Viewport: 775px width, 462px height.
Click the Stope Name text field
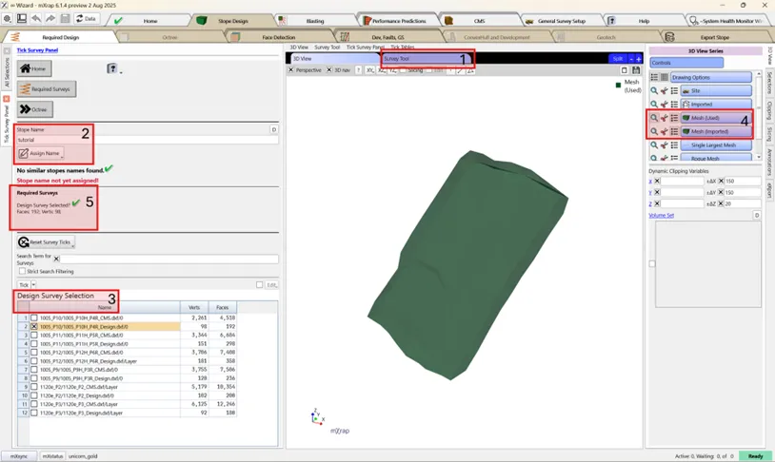click(141, 140)
